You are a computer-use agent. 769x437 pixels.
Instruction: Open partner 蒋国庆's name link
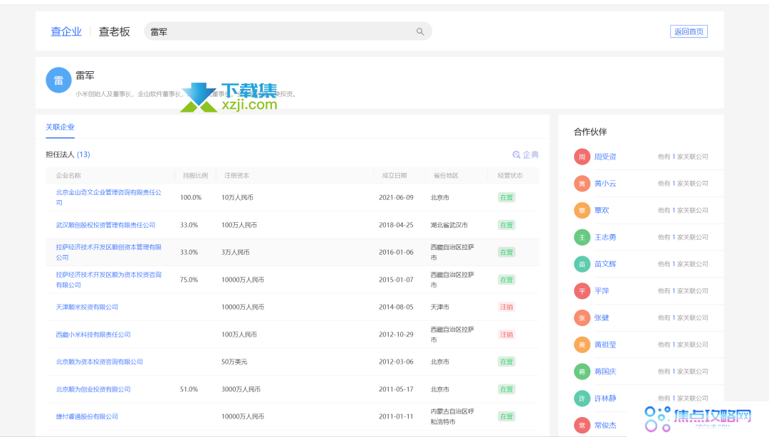pos(605,372)
